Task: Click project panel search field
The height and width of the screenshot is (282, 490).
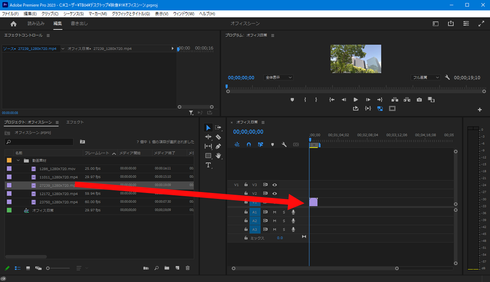Action: coord(39,142)
